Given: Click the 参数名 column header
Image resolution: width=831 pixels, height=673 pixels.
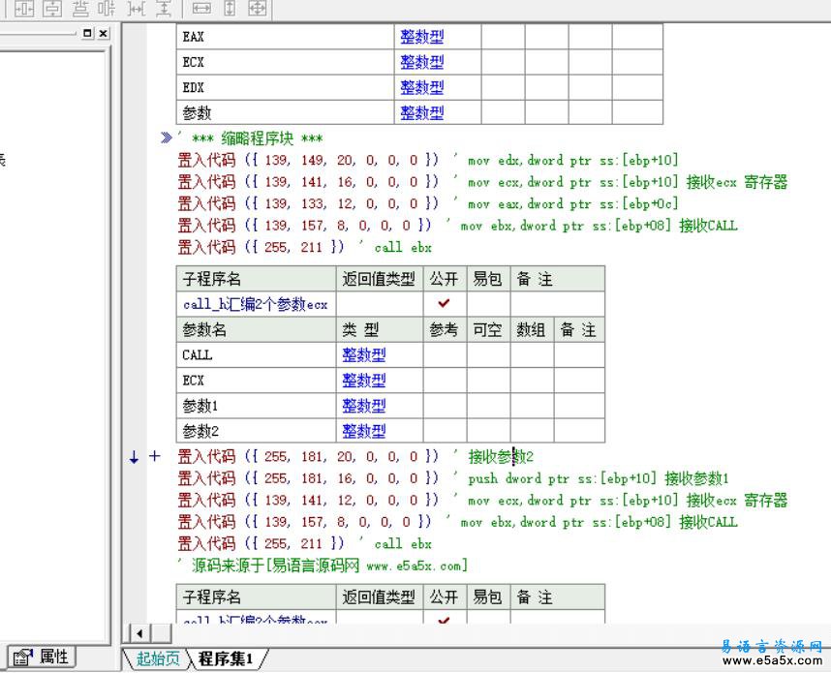Looking at the screenshot, I should point(256,329).
